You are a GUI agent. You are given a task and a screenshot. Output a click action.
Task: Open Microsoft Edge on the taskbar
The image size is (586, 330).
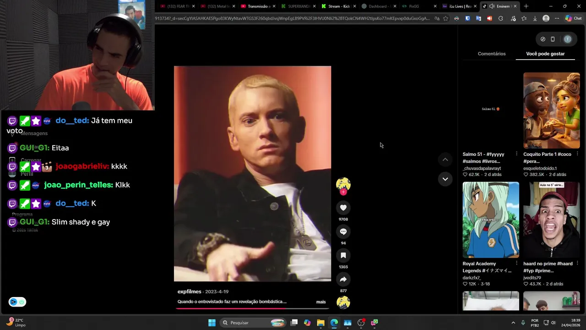[334, 323]
